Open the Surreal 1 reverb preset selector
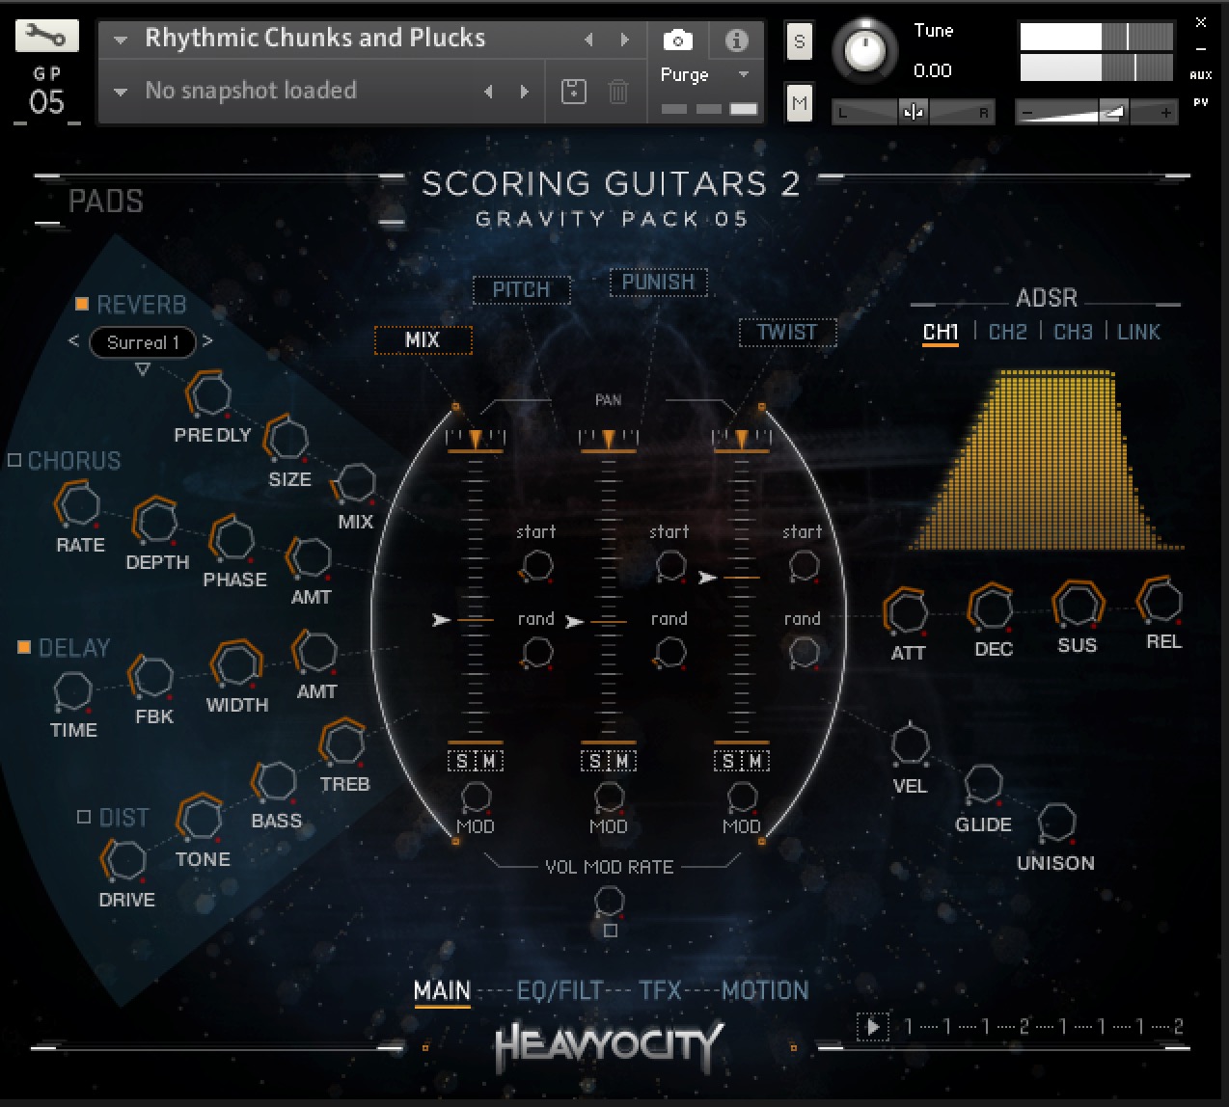Image resolution: width=1229 pixels, height=1107 pixels. 143,342
